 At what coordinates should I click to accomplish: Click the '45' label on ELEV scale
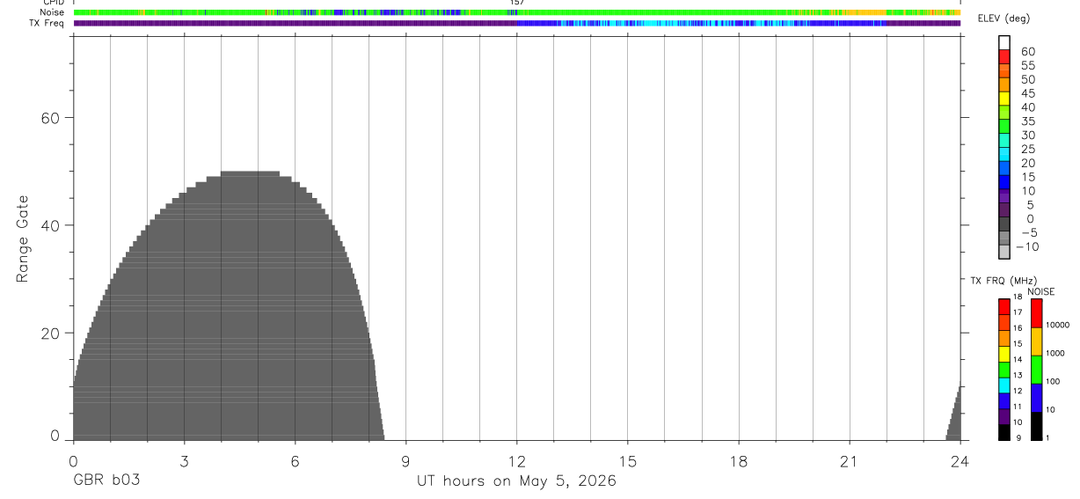pyautogui.click(x=1027, y=93)
